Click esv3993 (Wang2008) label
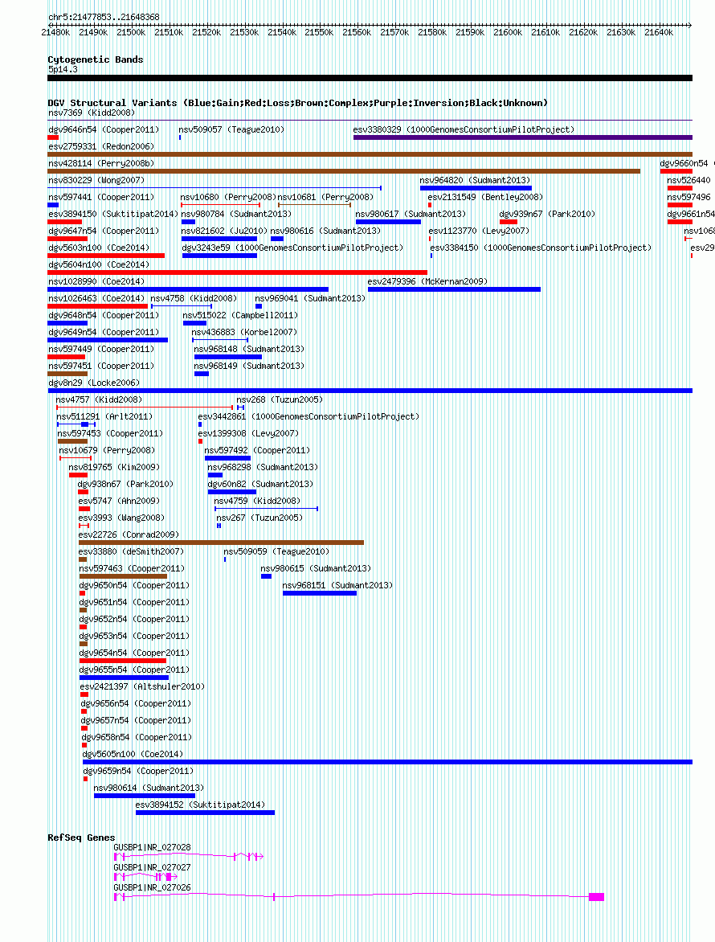 (121, 518)
